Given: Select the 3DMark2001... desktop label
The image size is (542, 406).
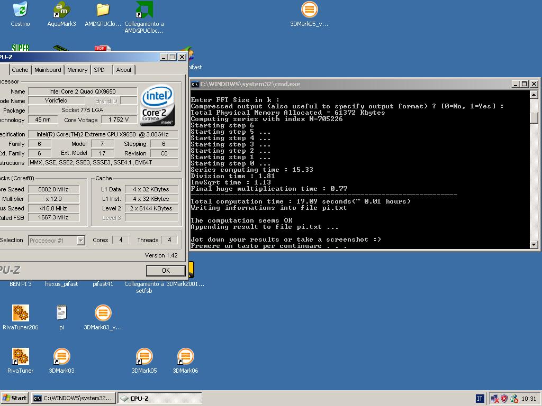Looking at the screenshot, I should click(x=185, y=284).
